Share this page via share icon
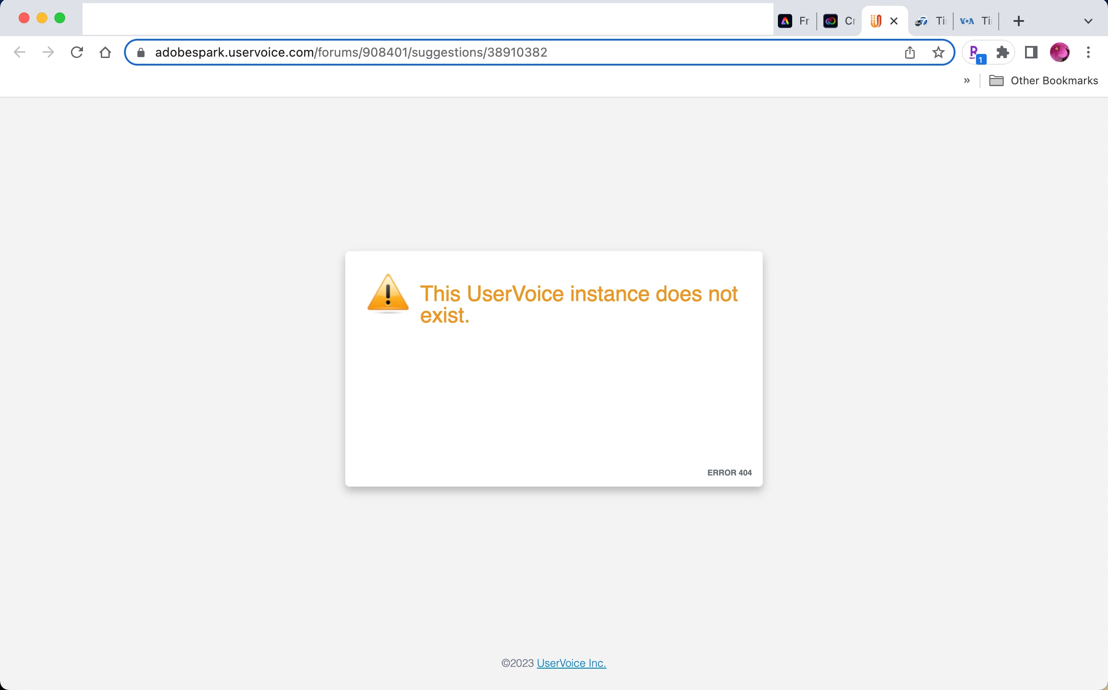This screenshot has width=1108, height=690. (x=910, y=53)
